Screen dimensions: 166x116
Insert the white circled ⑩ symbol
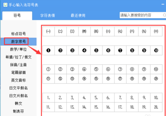click(156, 69)
